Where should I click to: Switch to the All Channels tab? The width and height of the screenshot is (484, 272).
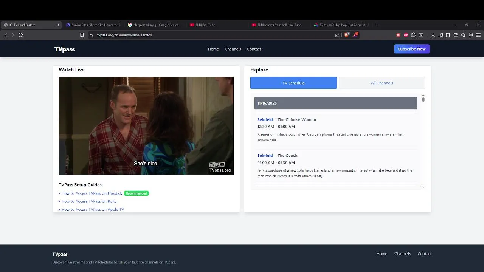click(382, 83)
